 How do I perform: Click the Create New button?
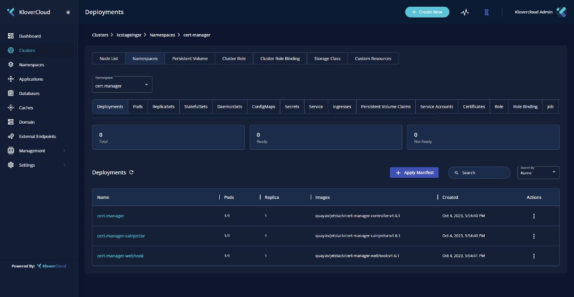[x=427, y=12]
